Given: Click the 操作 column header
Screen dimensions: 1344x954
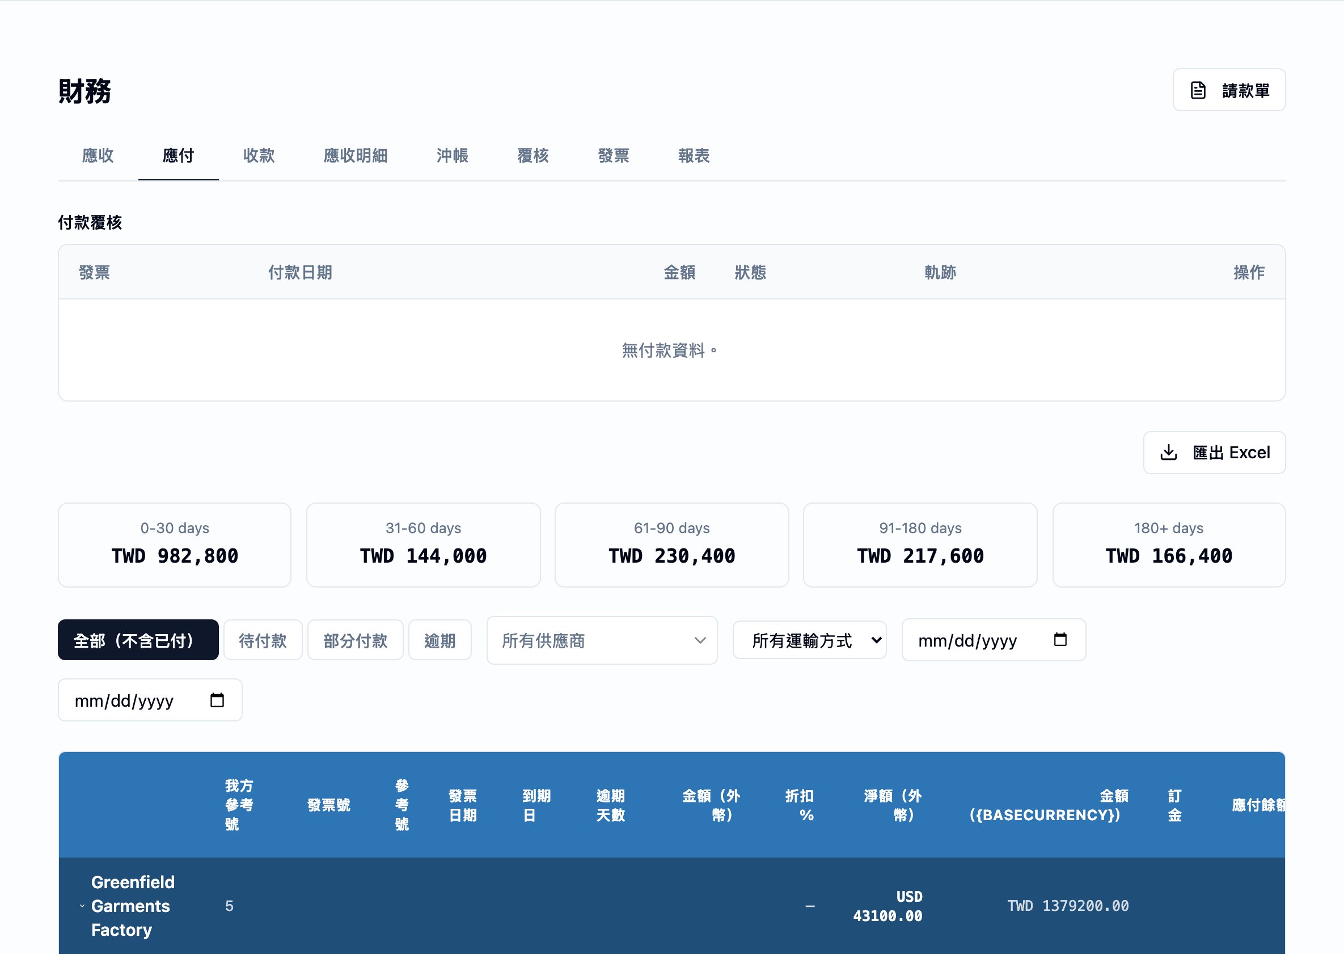Looking at the screenshot, I should pos(1249,272).
